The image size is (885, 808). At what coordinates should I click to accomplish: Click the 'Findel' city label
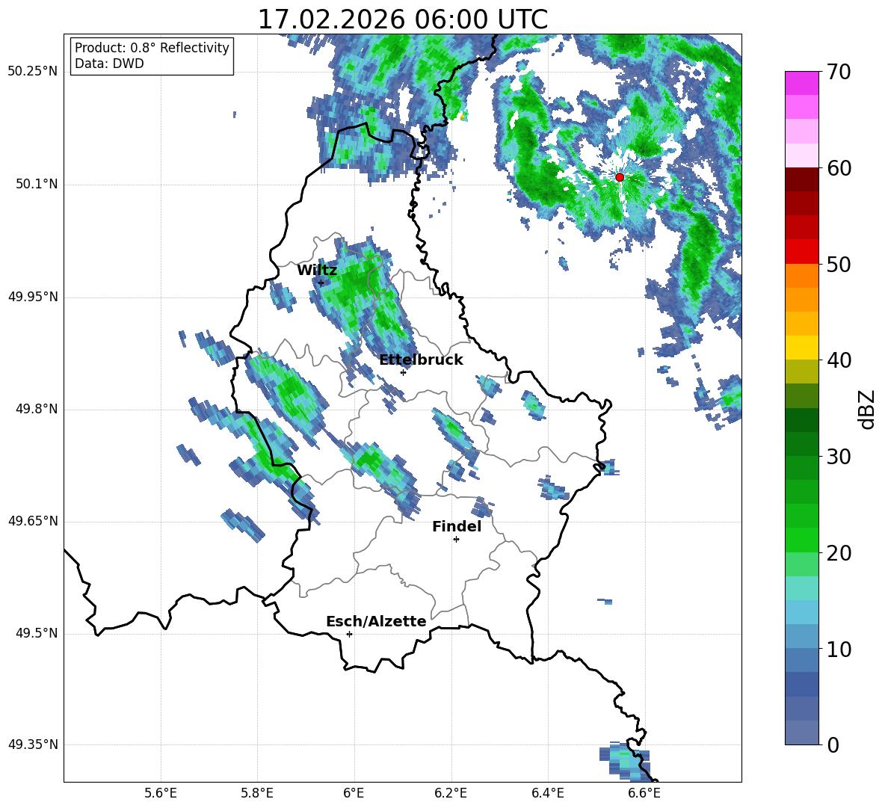457,526
